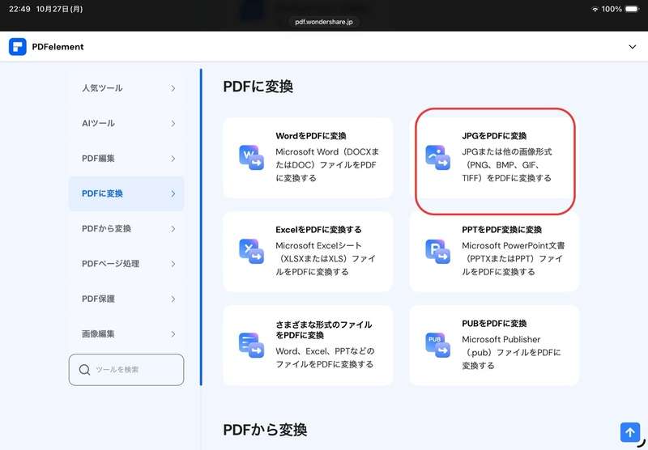Open the PDFページ処理 sidebar category
Viewport: 648px width, 450px height.
pos(126,264)
